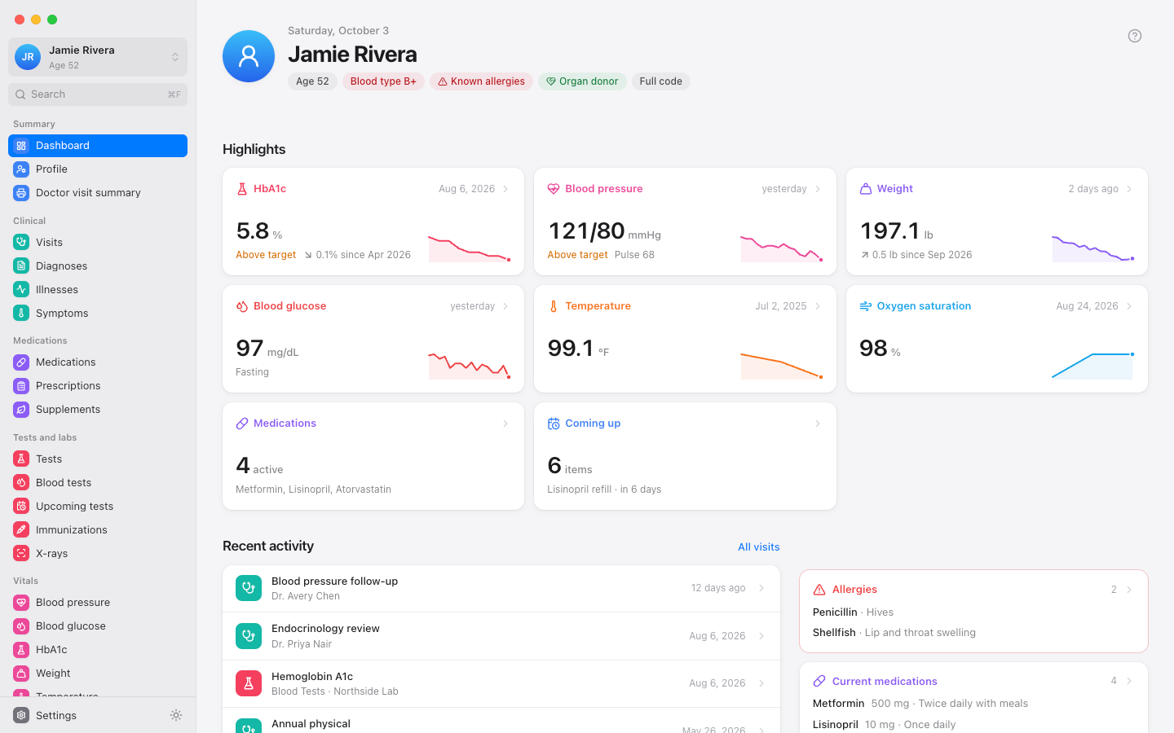Open Oxygen saturation details chevron
This screenshot has width=1174, height=733.
coord(1129,306)
